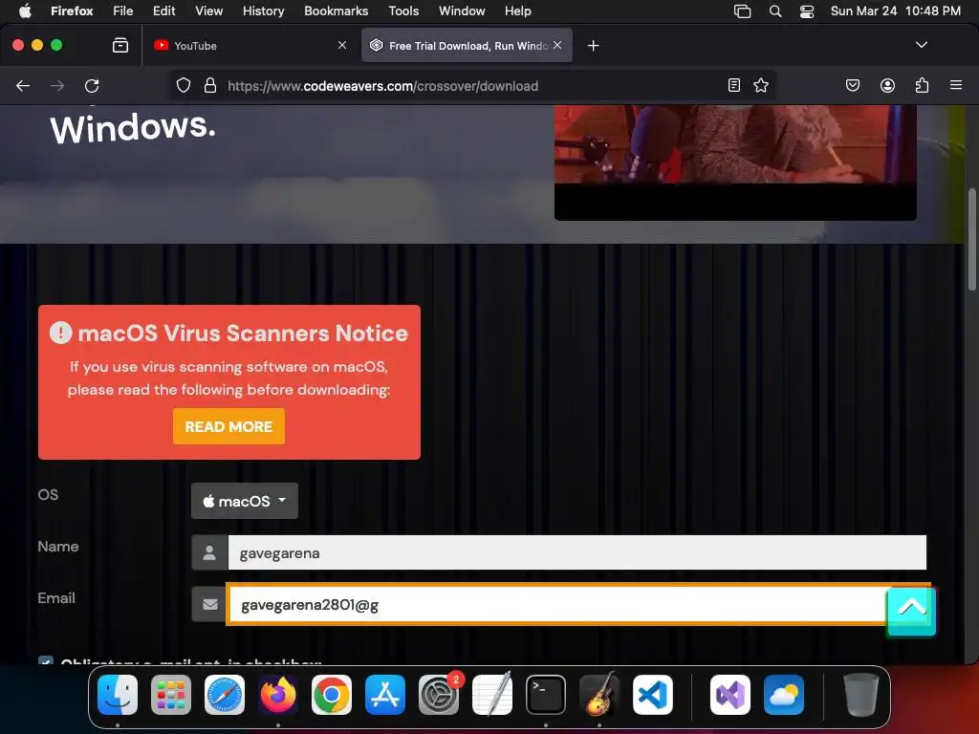The height and width of the screenshot is (734, 979).
Task: Expand the macOS OS dropdown
Action: [x=244, y=501]
